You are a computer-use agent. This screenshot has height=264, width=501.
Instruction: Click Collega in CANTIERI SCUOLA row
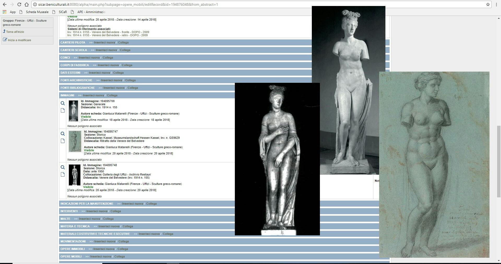[x=125, y=50]
